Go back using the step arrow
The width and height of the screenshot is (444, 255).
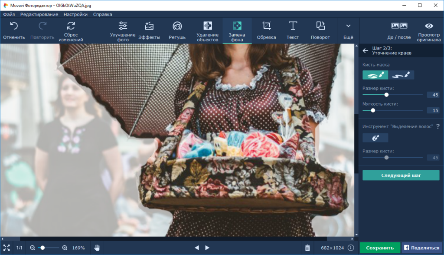[x=366, y=51]
